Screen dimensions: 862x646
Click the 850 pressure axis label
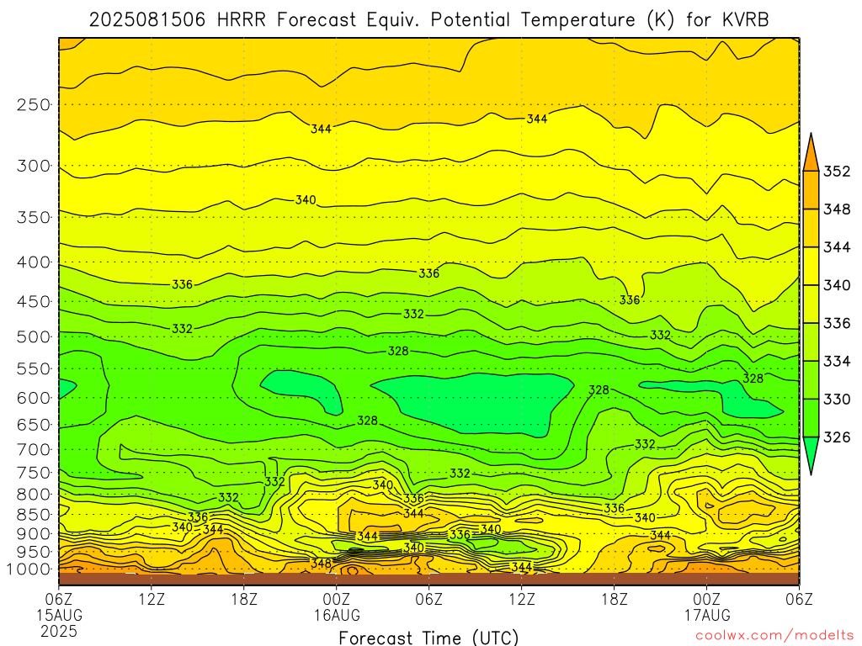(x=34, y=515)
